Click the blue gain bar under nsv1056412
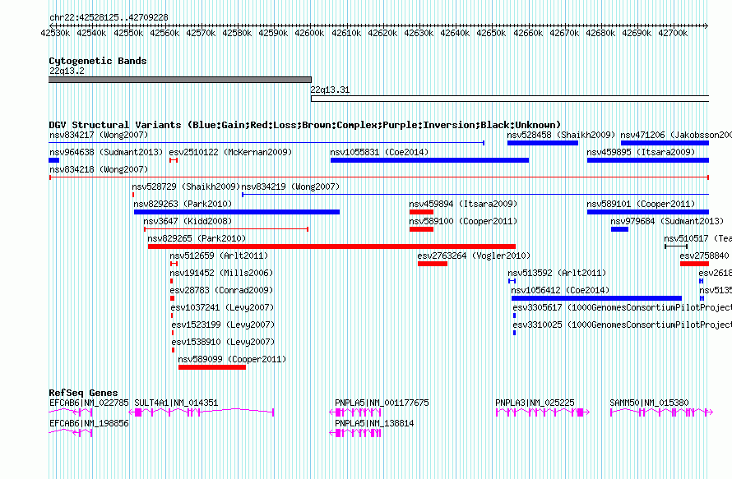The width and height of the screenshot is (732, 479). click(596, 298)
